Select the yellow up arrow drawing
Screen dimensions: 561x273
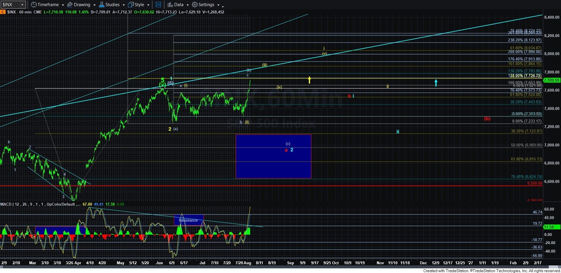tap(309, 80)
